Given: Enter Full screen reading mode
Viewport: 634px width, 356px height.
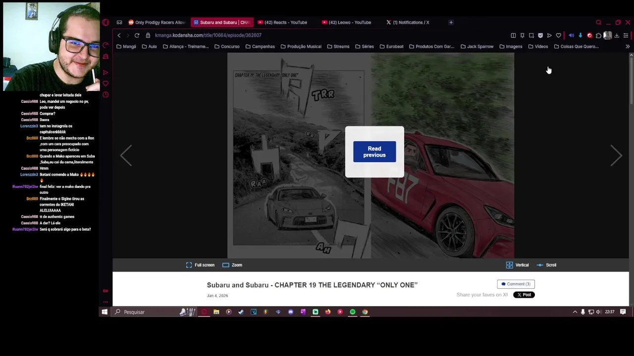Looking at the screenshot, I should click(x=200, y=265).
